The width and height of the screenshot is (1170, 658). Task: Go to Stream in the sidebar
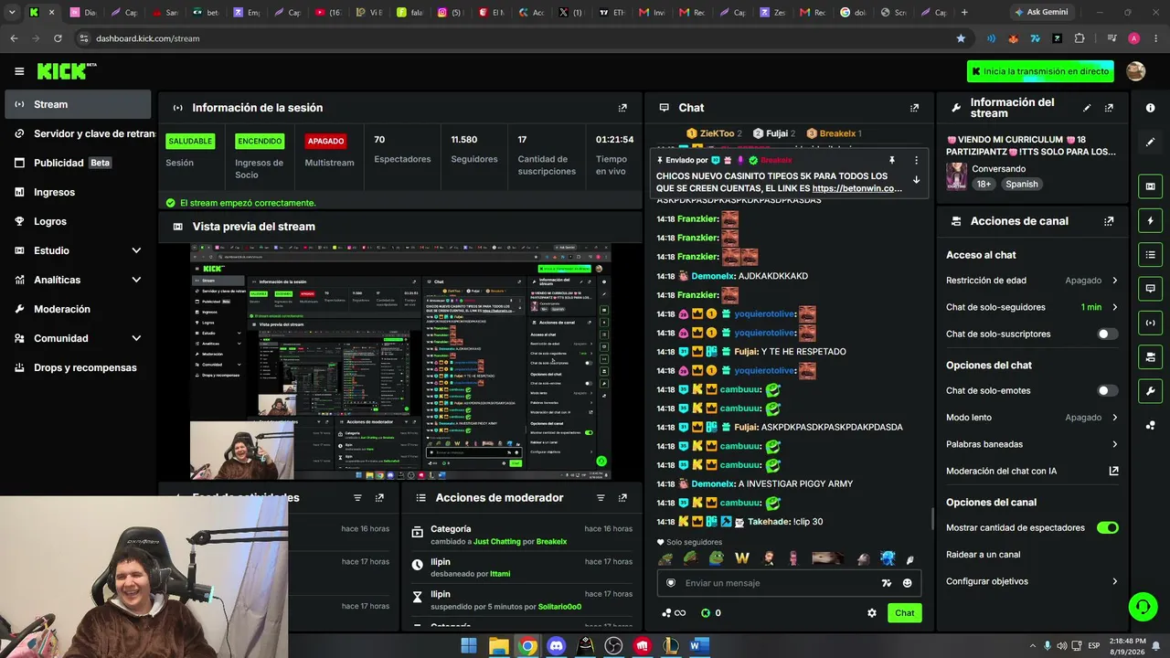(78, 104)
